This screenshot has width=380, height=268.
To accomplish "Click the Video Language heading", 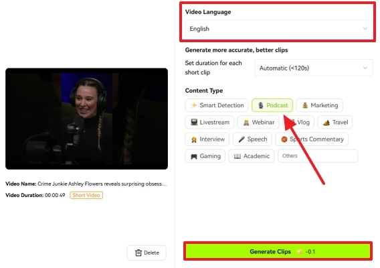I will pos(208,12).
